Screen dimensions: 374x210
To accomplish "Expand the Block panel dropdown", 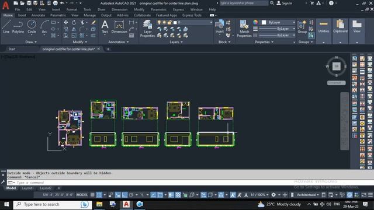I will 224,42.
